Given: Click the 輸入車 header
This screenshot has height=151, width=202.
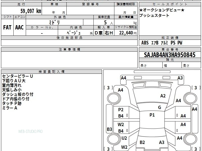Looking at the screenshot, I should click(104, 27).
